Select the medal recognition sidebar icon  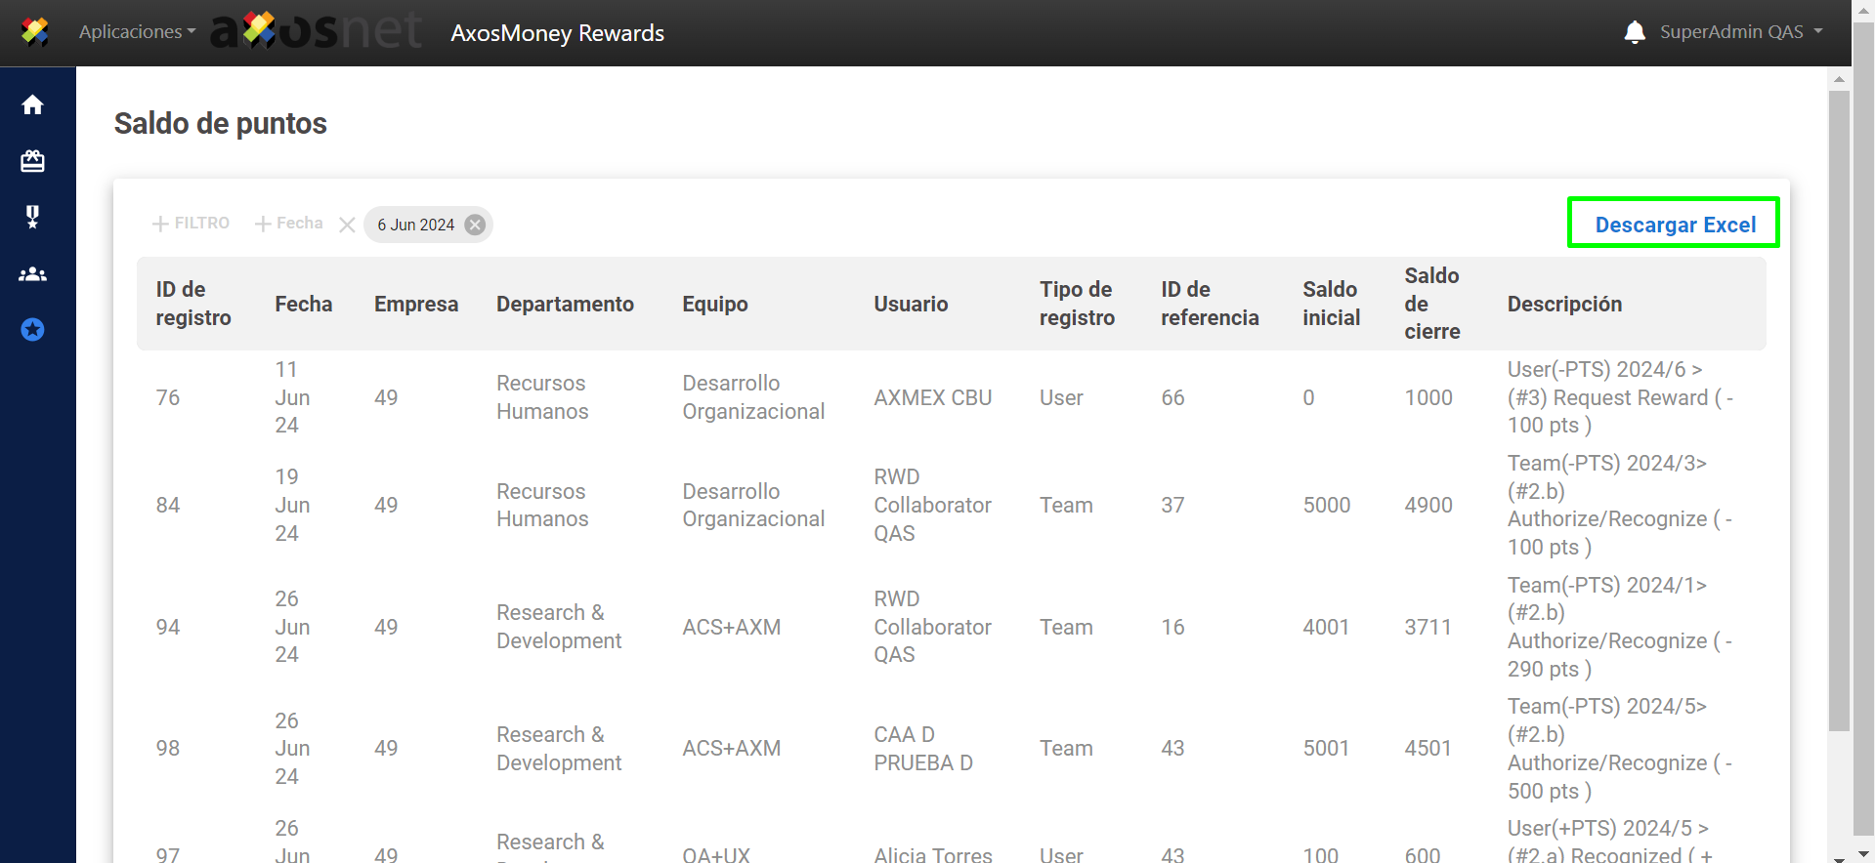[32, 217]
